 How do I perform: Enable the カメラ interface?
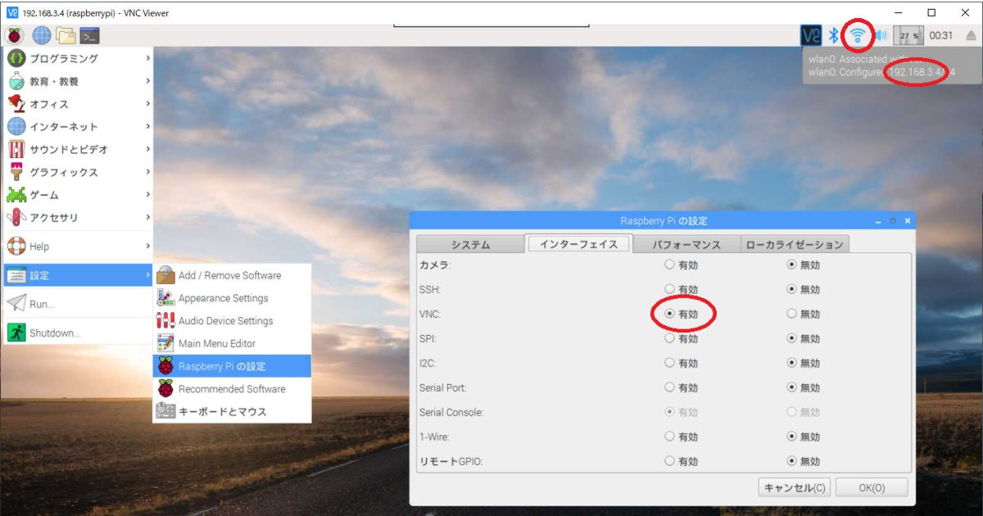(668, 265)
